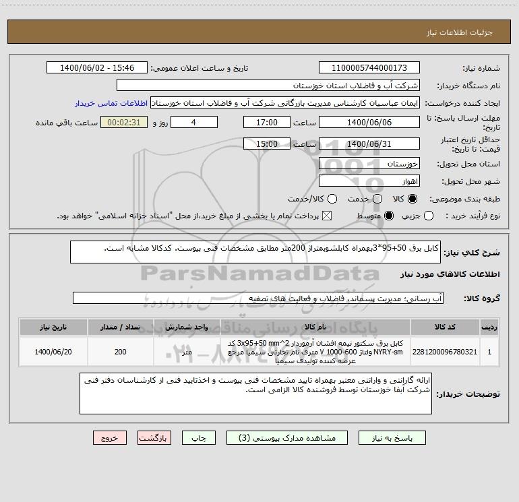Click the شماره نیاز number field
This screenshot has width=519, height=502.
(369, 67)
